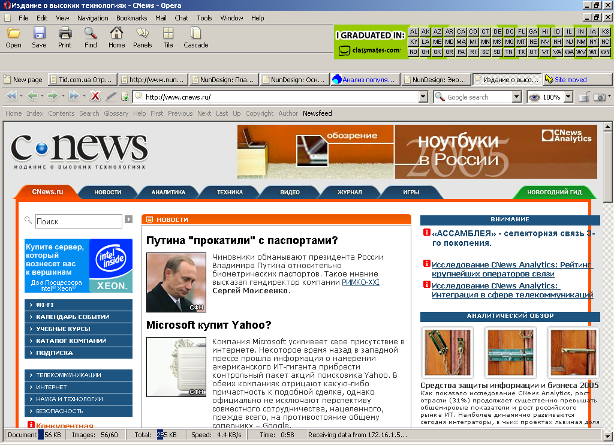Click the padlock security icon
614x445 pixels.
pos(584,97)
